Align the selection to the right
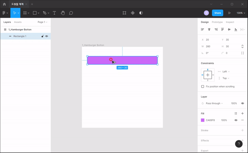 (216, 29)
